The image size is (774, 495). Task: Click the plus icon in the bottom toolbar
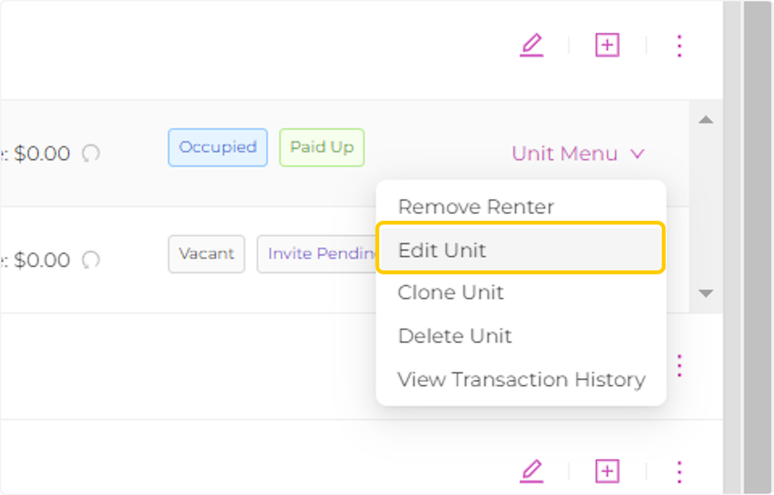point(606,471)
